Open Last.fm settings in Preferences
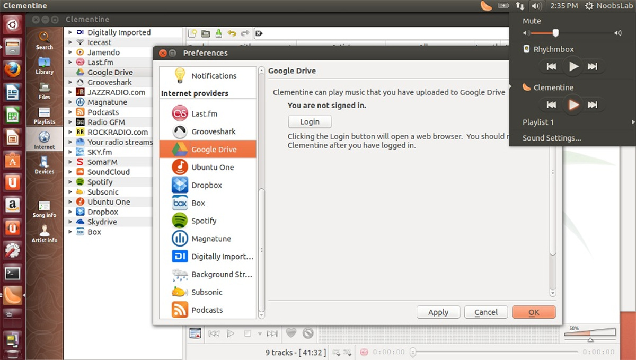Image resolution: width=636 pixels, height=360 pixels. (208, 113)
